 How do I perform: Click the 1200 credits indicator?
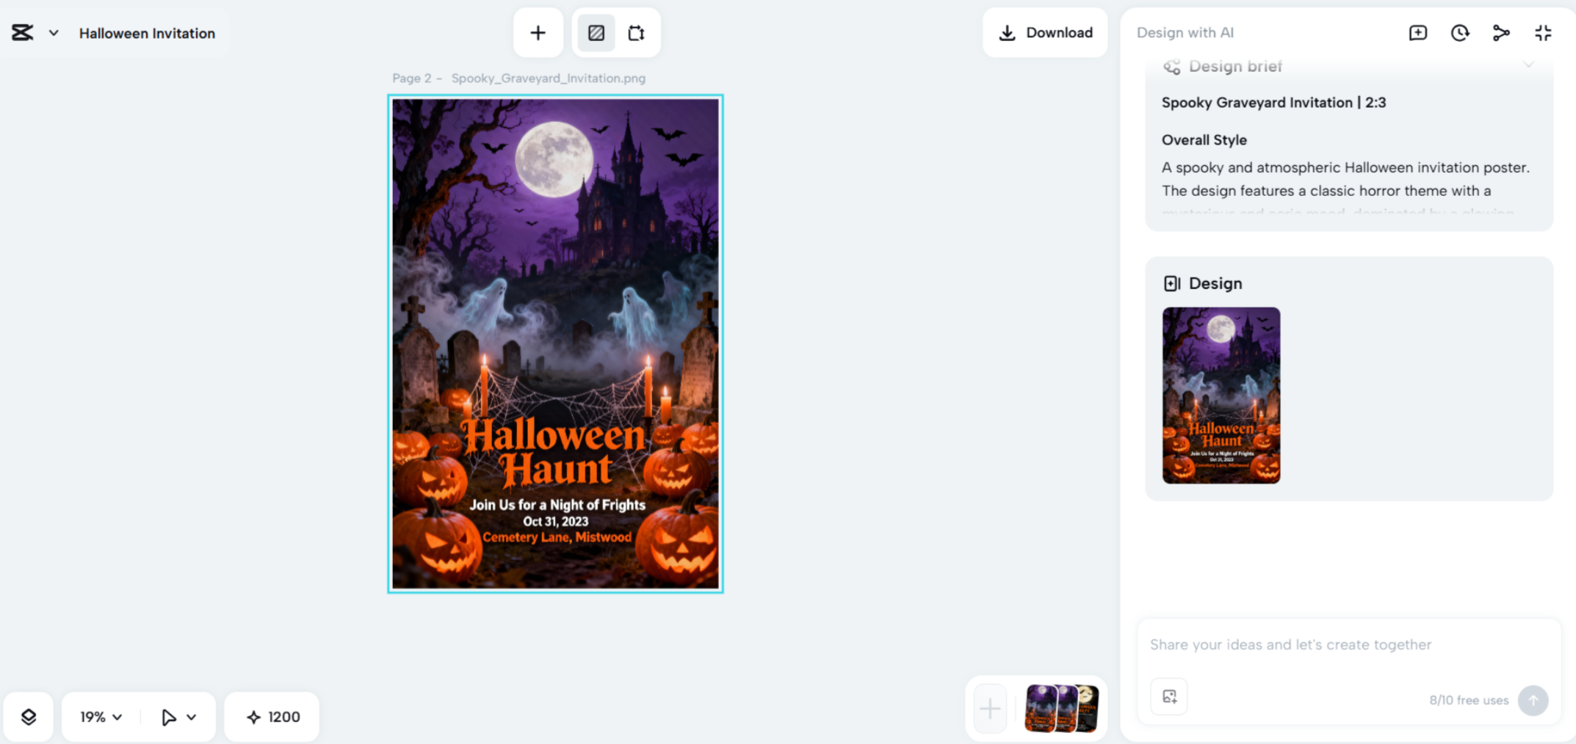tap(271, 717)
